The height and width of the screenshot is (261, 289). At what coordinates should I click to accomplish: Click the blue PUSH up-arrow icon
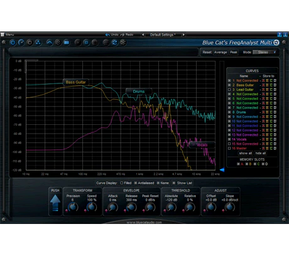(55, 203)
